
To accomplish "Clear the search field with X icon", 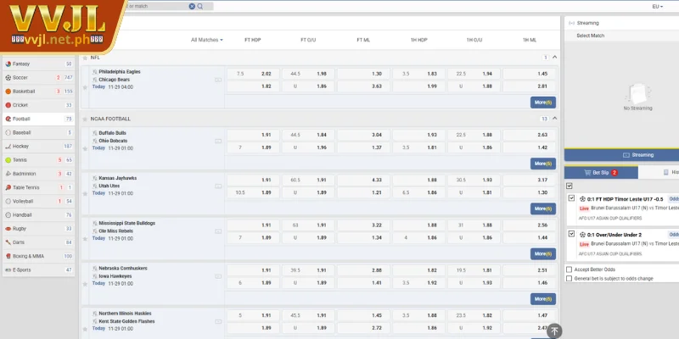I will coord(192,7).
